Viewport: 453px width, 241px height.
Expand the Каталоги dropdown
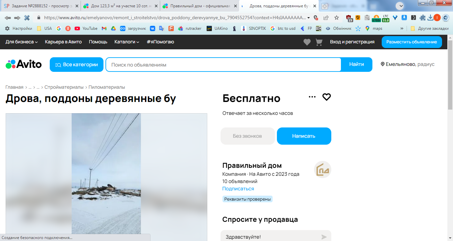coord(127,42)
